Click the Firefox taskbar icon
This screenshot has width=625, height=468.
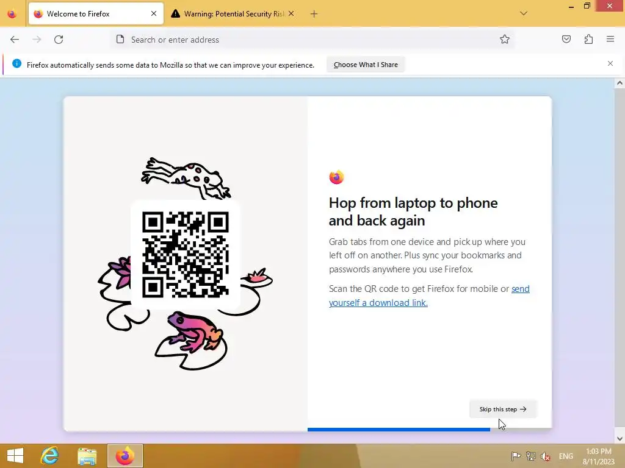pos(125,456)
